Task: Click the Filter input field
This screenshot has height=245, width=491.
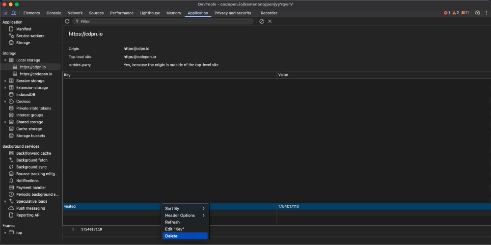Action: [x=163, y=21]
